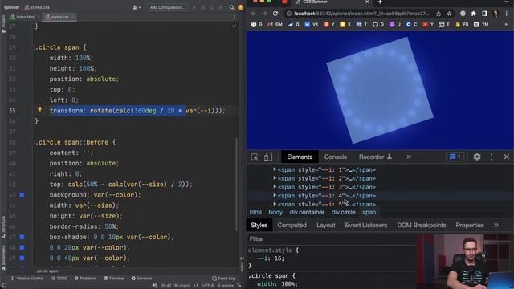Click the color swatch on line 47
Viewport: 514px width, 289px height.
click(22, 237)
